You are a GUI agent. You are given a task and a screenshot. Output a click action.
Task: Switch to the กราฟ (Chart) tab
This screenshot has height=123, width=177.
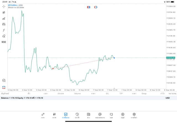point(54,115)
